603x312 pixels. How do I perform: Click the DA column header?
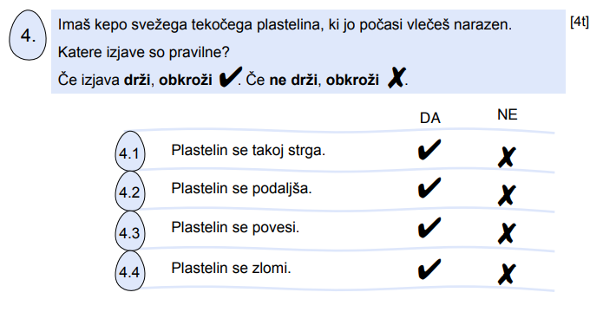point(429,119)
